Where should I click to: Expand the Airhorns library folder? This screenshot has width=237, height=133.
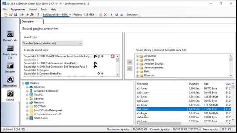click(137, 60)
